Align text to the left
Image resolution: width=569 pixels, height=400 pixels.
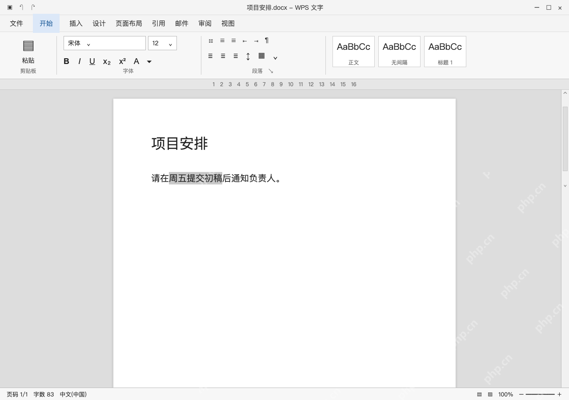[x=210, y=56]
